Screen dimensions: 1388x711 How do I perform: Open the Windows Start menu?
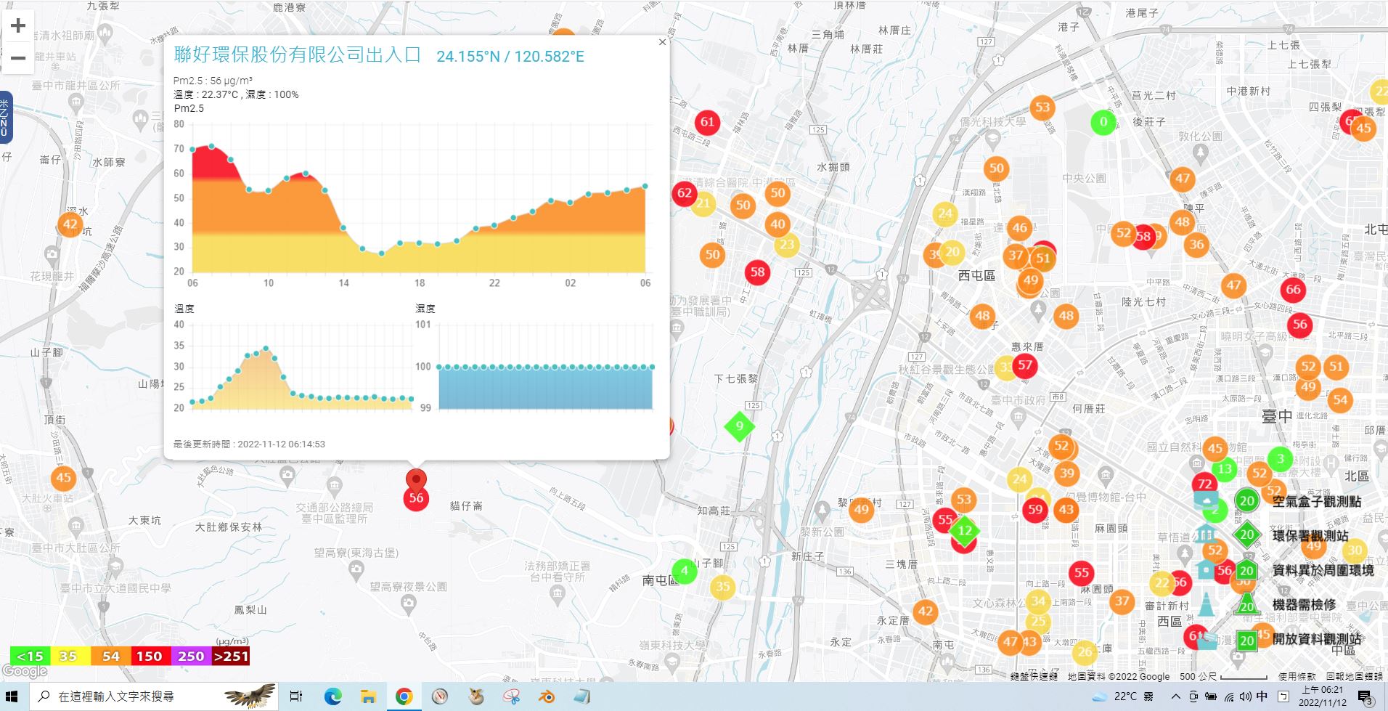(12, 696)
